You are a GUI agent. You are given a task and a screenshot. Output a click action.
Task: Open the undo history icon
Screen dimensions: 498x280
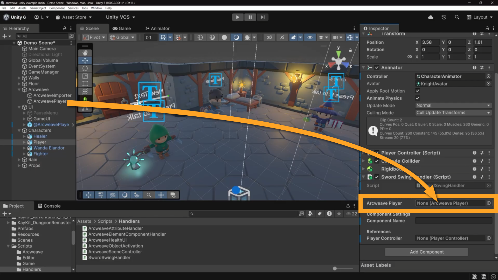[x=444, y=17]
